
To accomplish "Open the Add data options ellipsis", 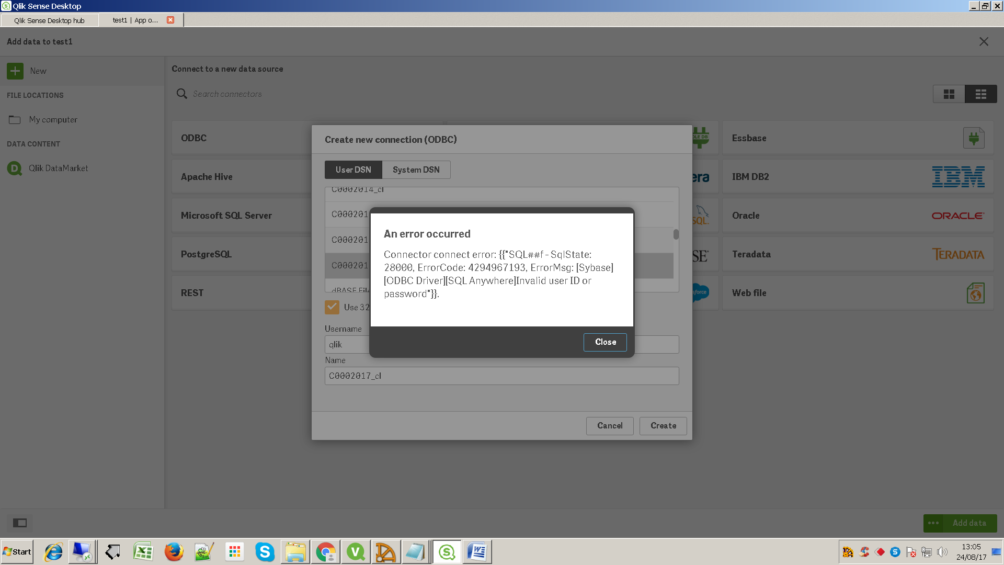I will pyautogui.click(x=933, y=523).
